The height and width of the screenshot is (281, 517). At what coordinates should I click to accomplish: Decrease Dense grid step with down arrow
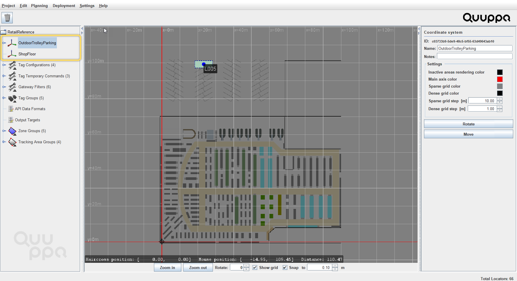click(x=500, y=110)
